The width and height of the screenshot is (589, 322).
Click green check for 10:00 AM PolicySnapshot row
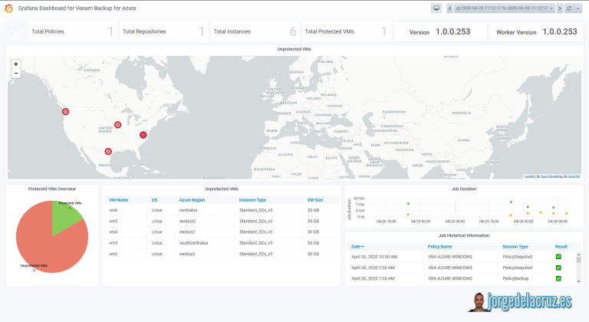point(558,257)
